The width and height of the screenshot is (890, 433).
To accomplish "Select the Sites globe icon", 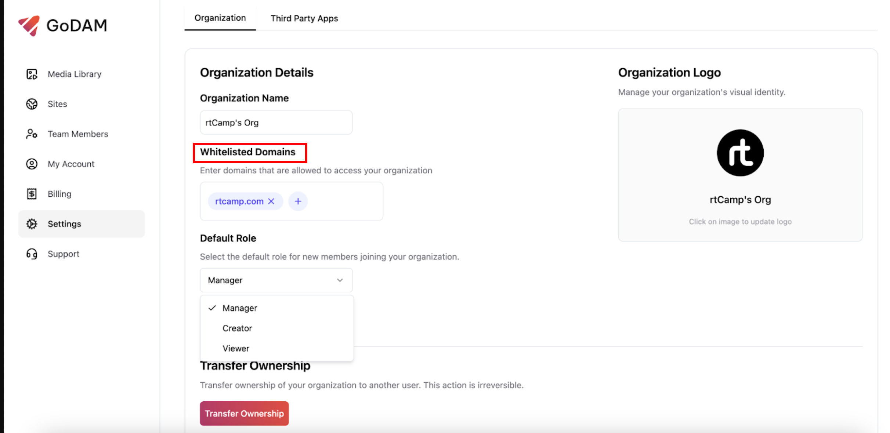I will tap(32, 104).
